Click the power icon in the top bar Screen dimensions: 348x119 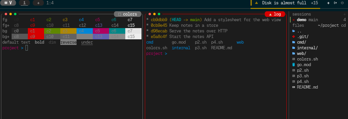pos(342,3)
